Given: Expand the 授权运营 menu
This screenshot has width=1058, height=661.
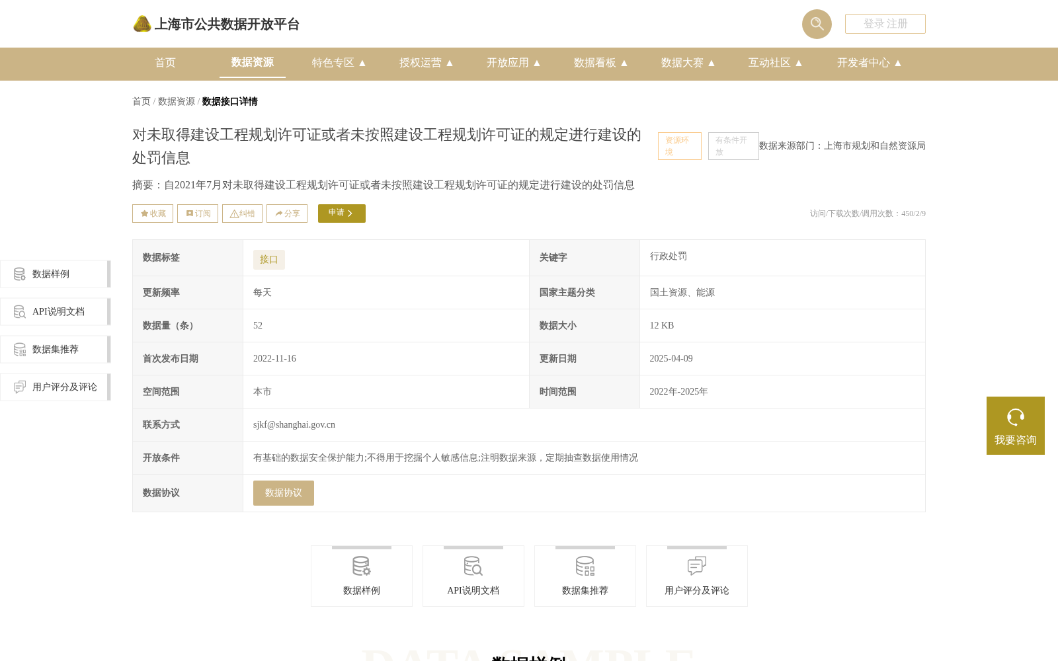Looking at the screenshot, I should tap(427, 63).
